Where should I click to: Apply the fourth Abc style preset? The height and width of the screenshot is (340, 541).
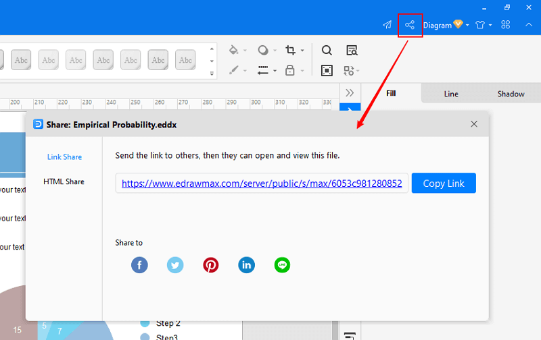point(103,60)
